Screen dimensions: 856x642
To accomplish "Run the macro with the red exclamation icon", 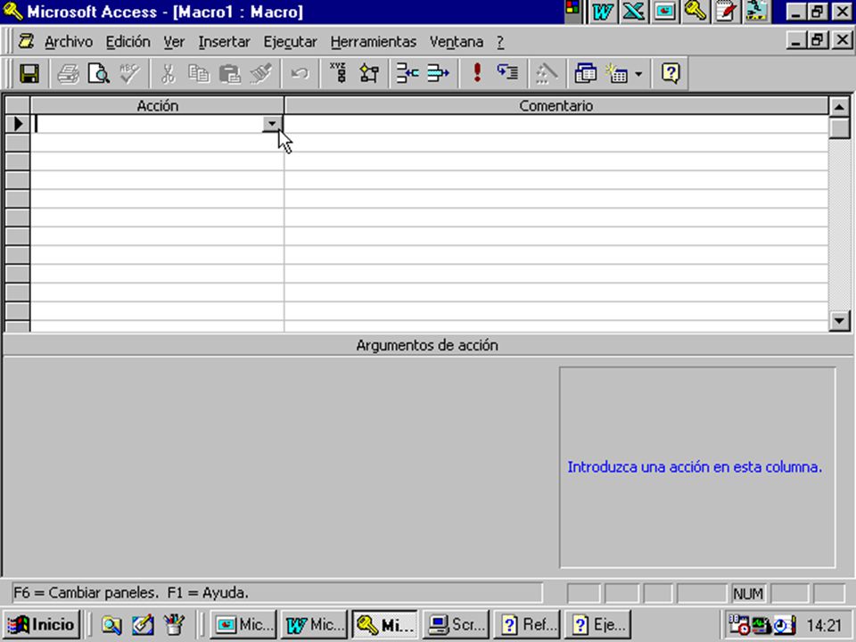I will point(477,73).
